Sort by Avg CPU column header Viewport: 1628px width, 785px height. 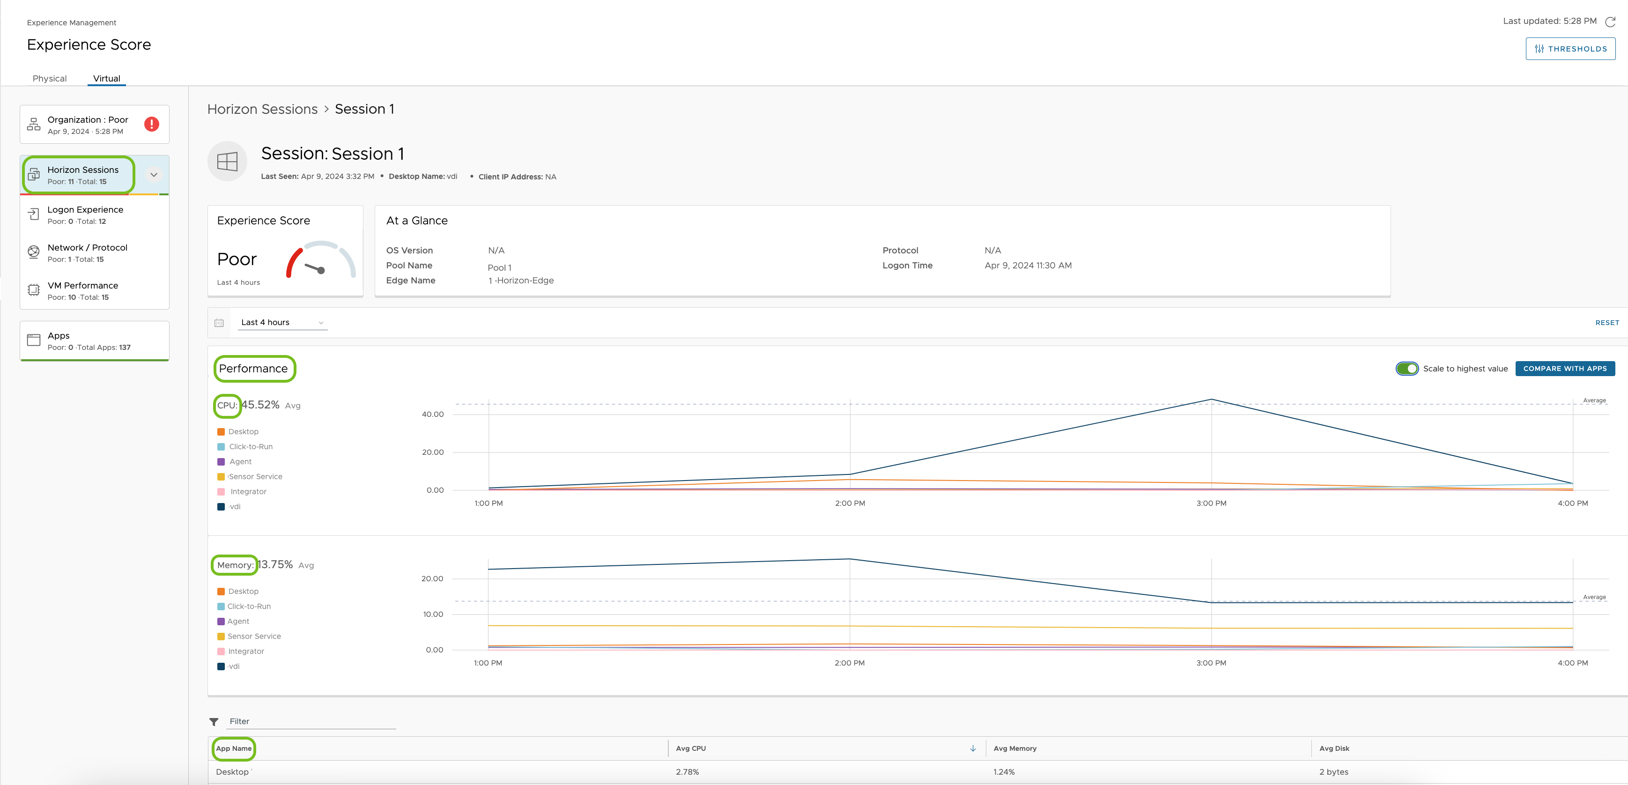click(691, 749)
